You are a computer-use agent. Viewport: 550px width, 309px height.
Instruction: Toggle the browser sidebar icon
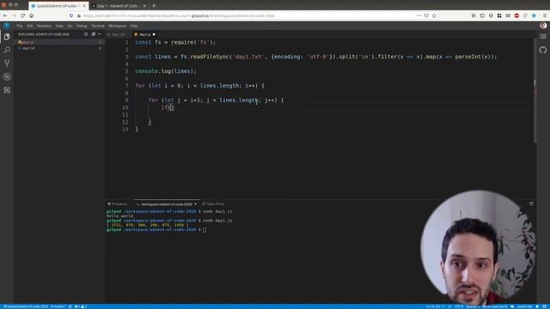coord(482,15)
